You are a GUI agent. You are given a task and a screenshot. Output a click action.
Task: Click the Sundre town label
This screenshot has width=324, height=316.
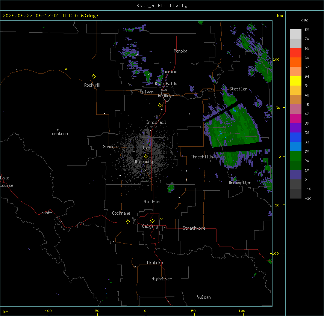110,147
